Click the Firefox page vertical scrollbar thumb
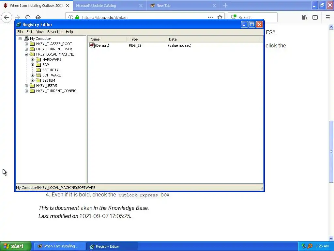This screenshot has width=334, height=251. 331,152
